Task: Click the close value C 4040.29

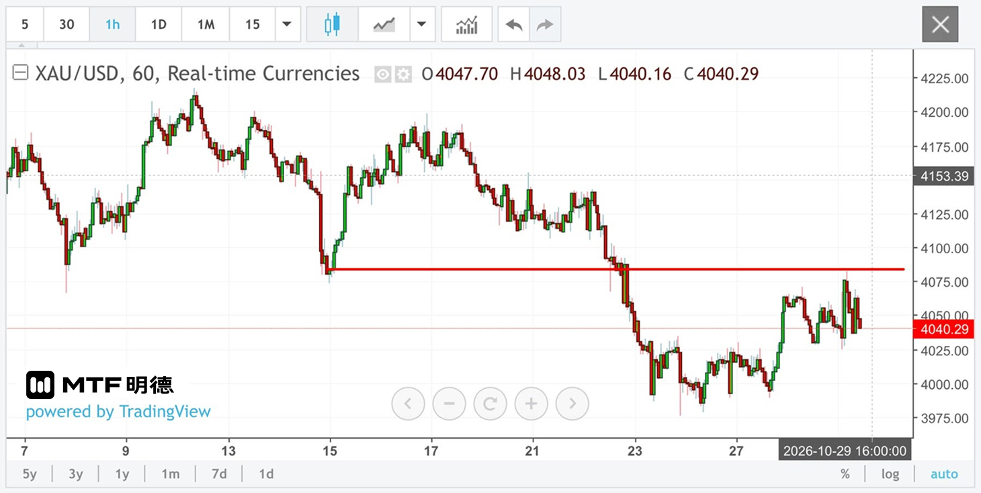Action: pyautogui.click(x=721, y=74)
